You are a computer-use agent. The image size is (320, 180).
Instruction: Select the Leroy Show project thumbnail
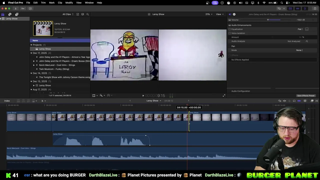(x=43, y=28)
